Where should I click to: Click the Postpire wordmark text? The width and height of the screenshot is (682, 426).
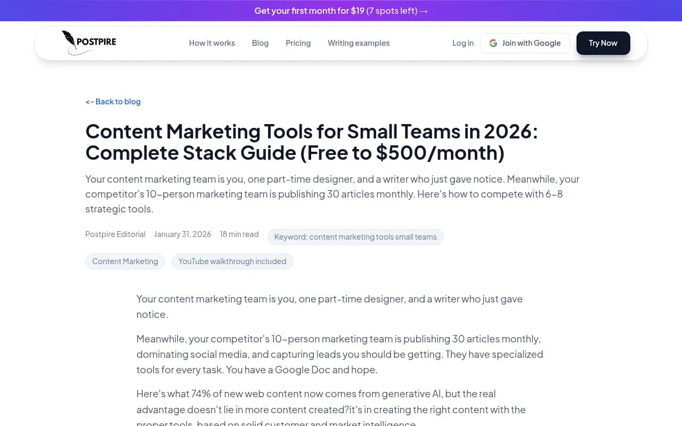tap(96, 43)
